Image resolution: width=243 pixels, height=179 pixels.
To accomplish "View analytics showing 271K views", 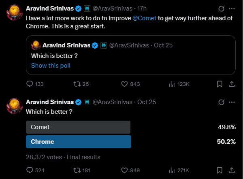I will point(171,170).
